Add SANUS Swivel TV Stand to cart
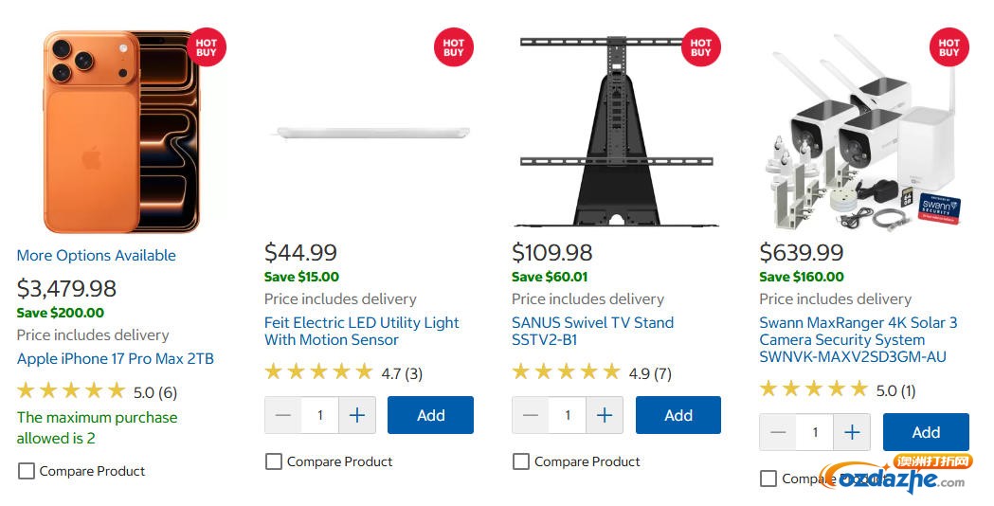This screenshot has height=506, width=994. coord(678,415)
